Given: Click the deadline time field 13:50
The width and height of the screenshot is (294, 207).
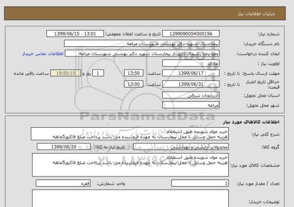Looking at the screenshot, I should [x=134, y=73].
